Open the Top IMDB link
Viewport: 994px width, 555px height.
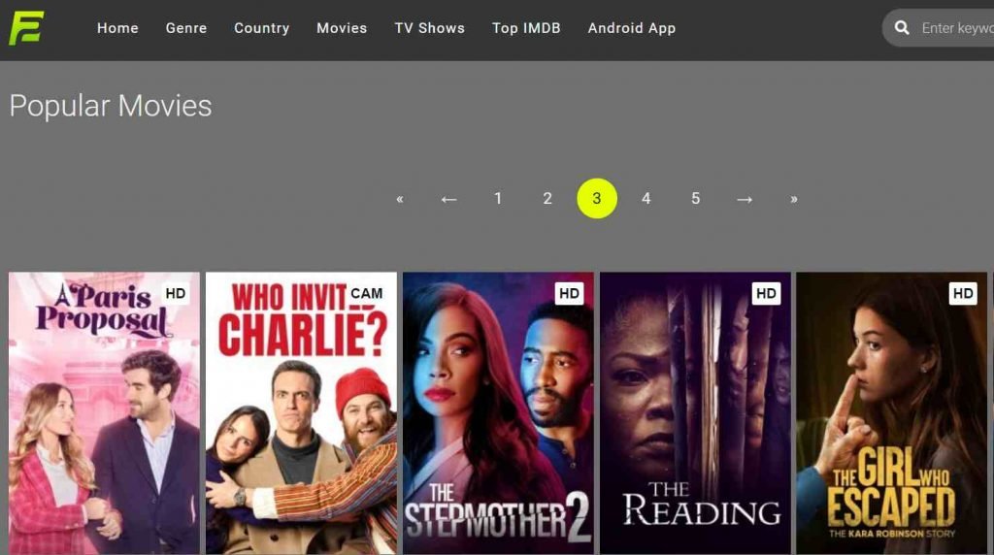(x=526, y=28)
